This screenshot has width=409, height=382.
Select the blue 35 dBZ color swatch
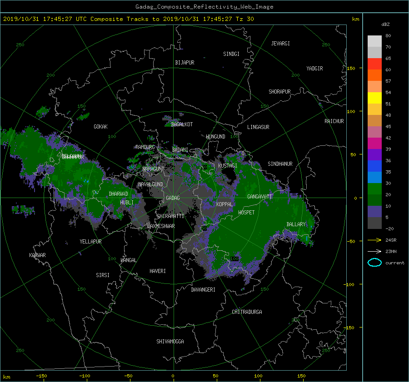tap(374, 166)
